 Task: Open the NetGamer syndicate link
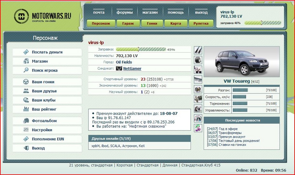(x=132, y=68)
